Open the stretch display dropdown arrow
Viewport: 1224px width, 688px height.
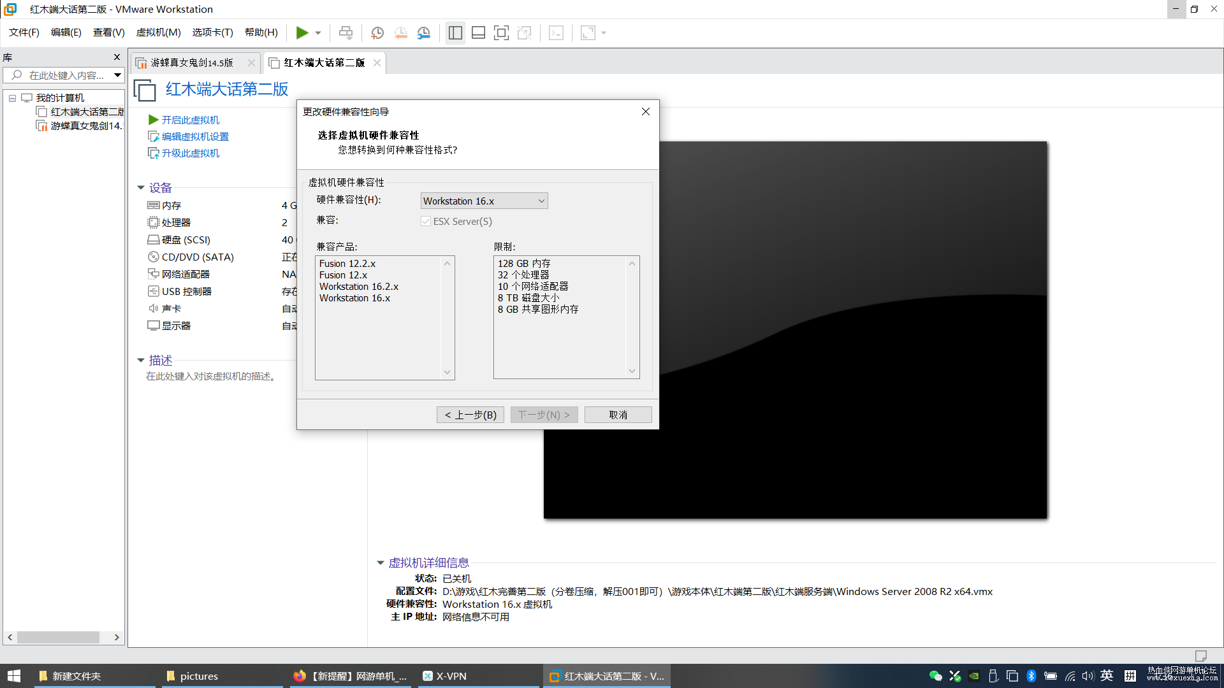coord(604,33)
